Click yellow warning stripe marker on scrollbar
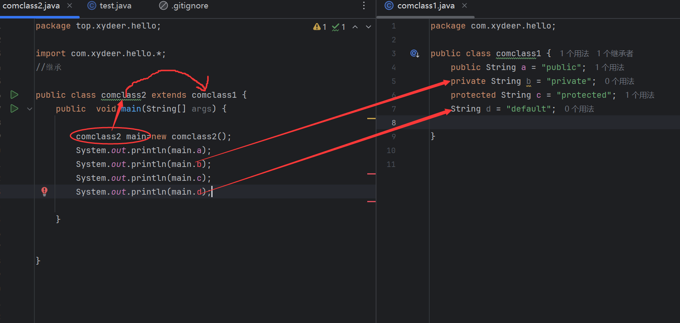Image resolution: width=680 pixels, height=323 pixels. (371, 119)
